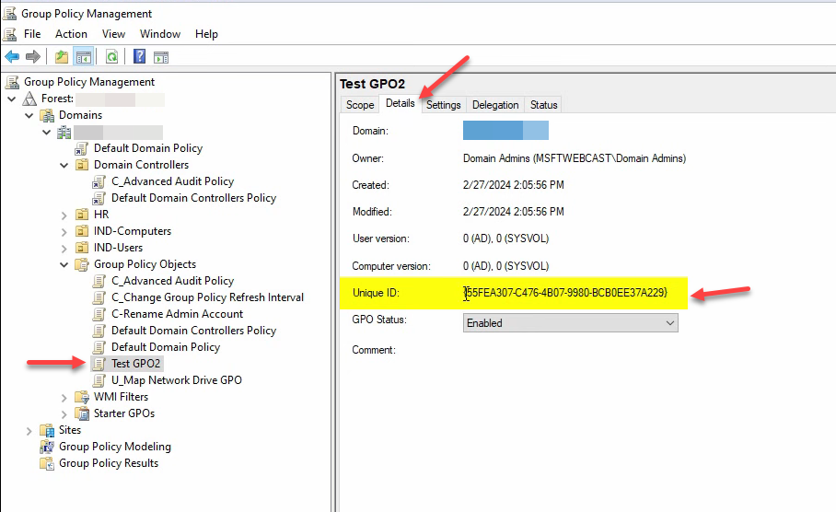Select Default Domain Policy in Group Policy Objects
This screenshot has width=836, height=512.
click(166, 347)
